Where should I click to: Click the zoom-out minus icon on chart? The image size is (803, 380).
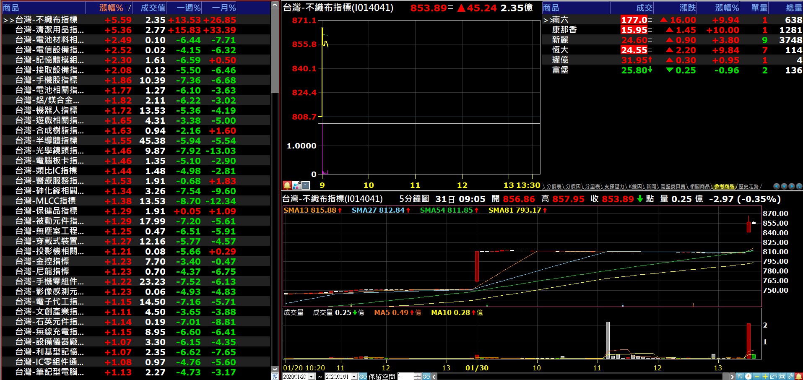pyautogui.click(x=756, y=377)
